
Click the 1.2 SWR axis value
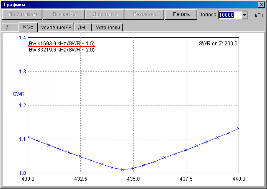pyautogui.click(x=22, y=105)
